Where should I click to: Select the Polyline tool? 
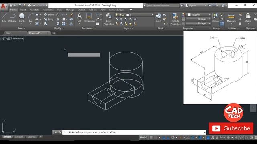click(x=12, y=18)
